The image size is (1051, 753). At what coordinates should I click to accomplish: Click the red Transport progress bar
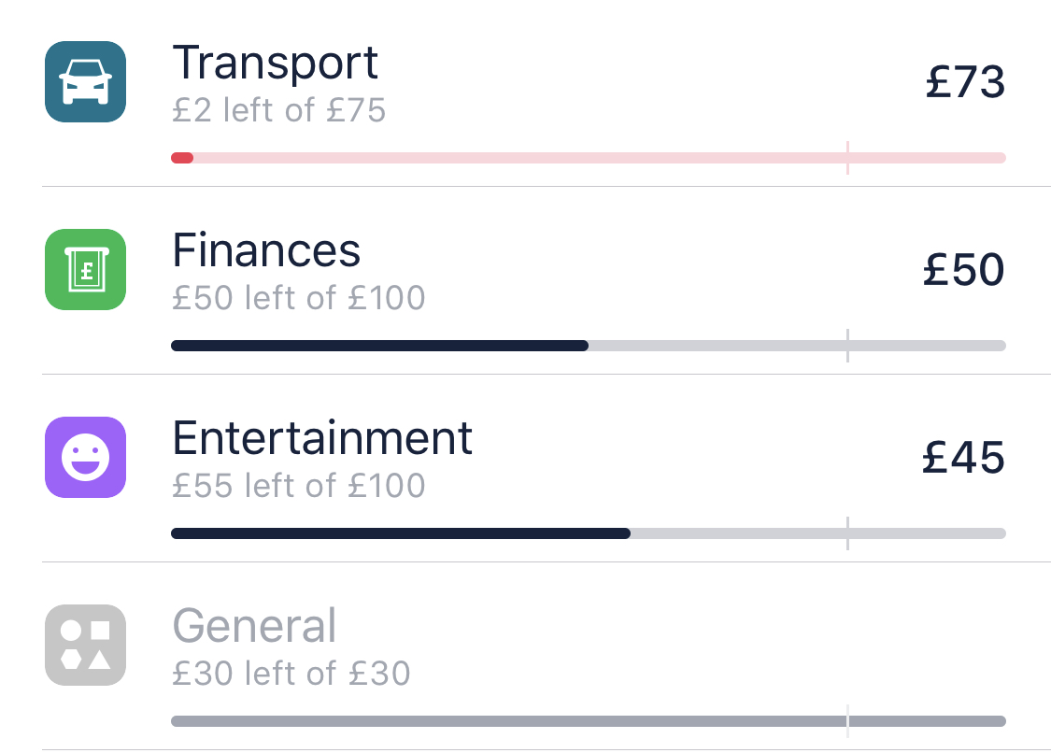pyautogui.click(x=589, y=158)
